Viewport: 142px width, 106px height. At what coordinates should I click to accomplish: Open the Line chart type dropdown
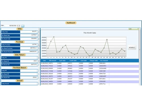click(x=134, y=29)
